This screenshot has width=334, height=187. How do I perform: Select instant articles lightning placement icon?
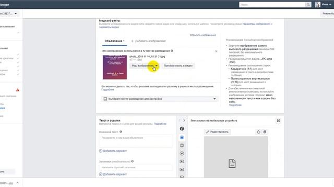tap(182, 154)
